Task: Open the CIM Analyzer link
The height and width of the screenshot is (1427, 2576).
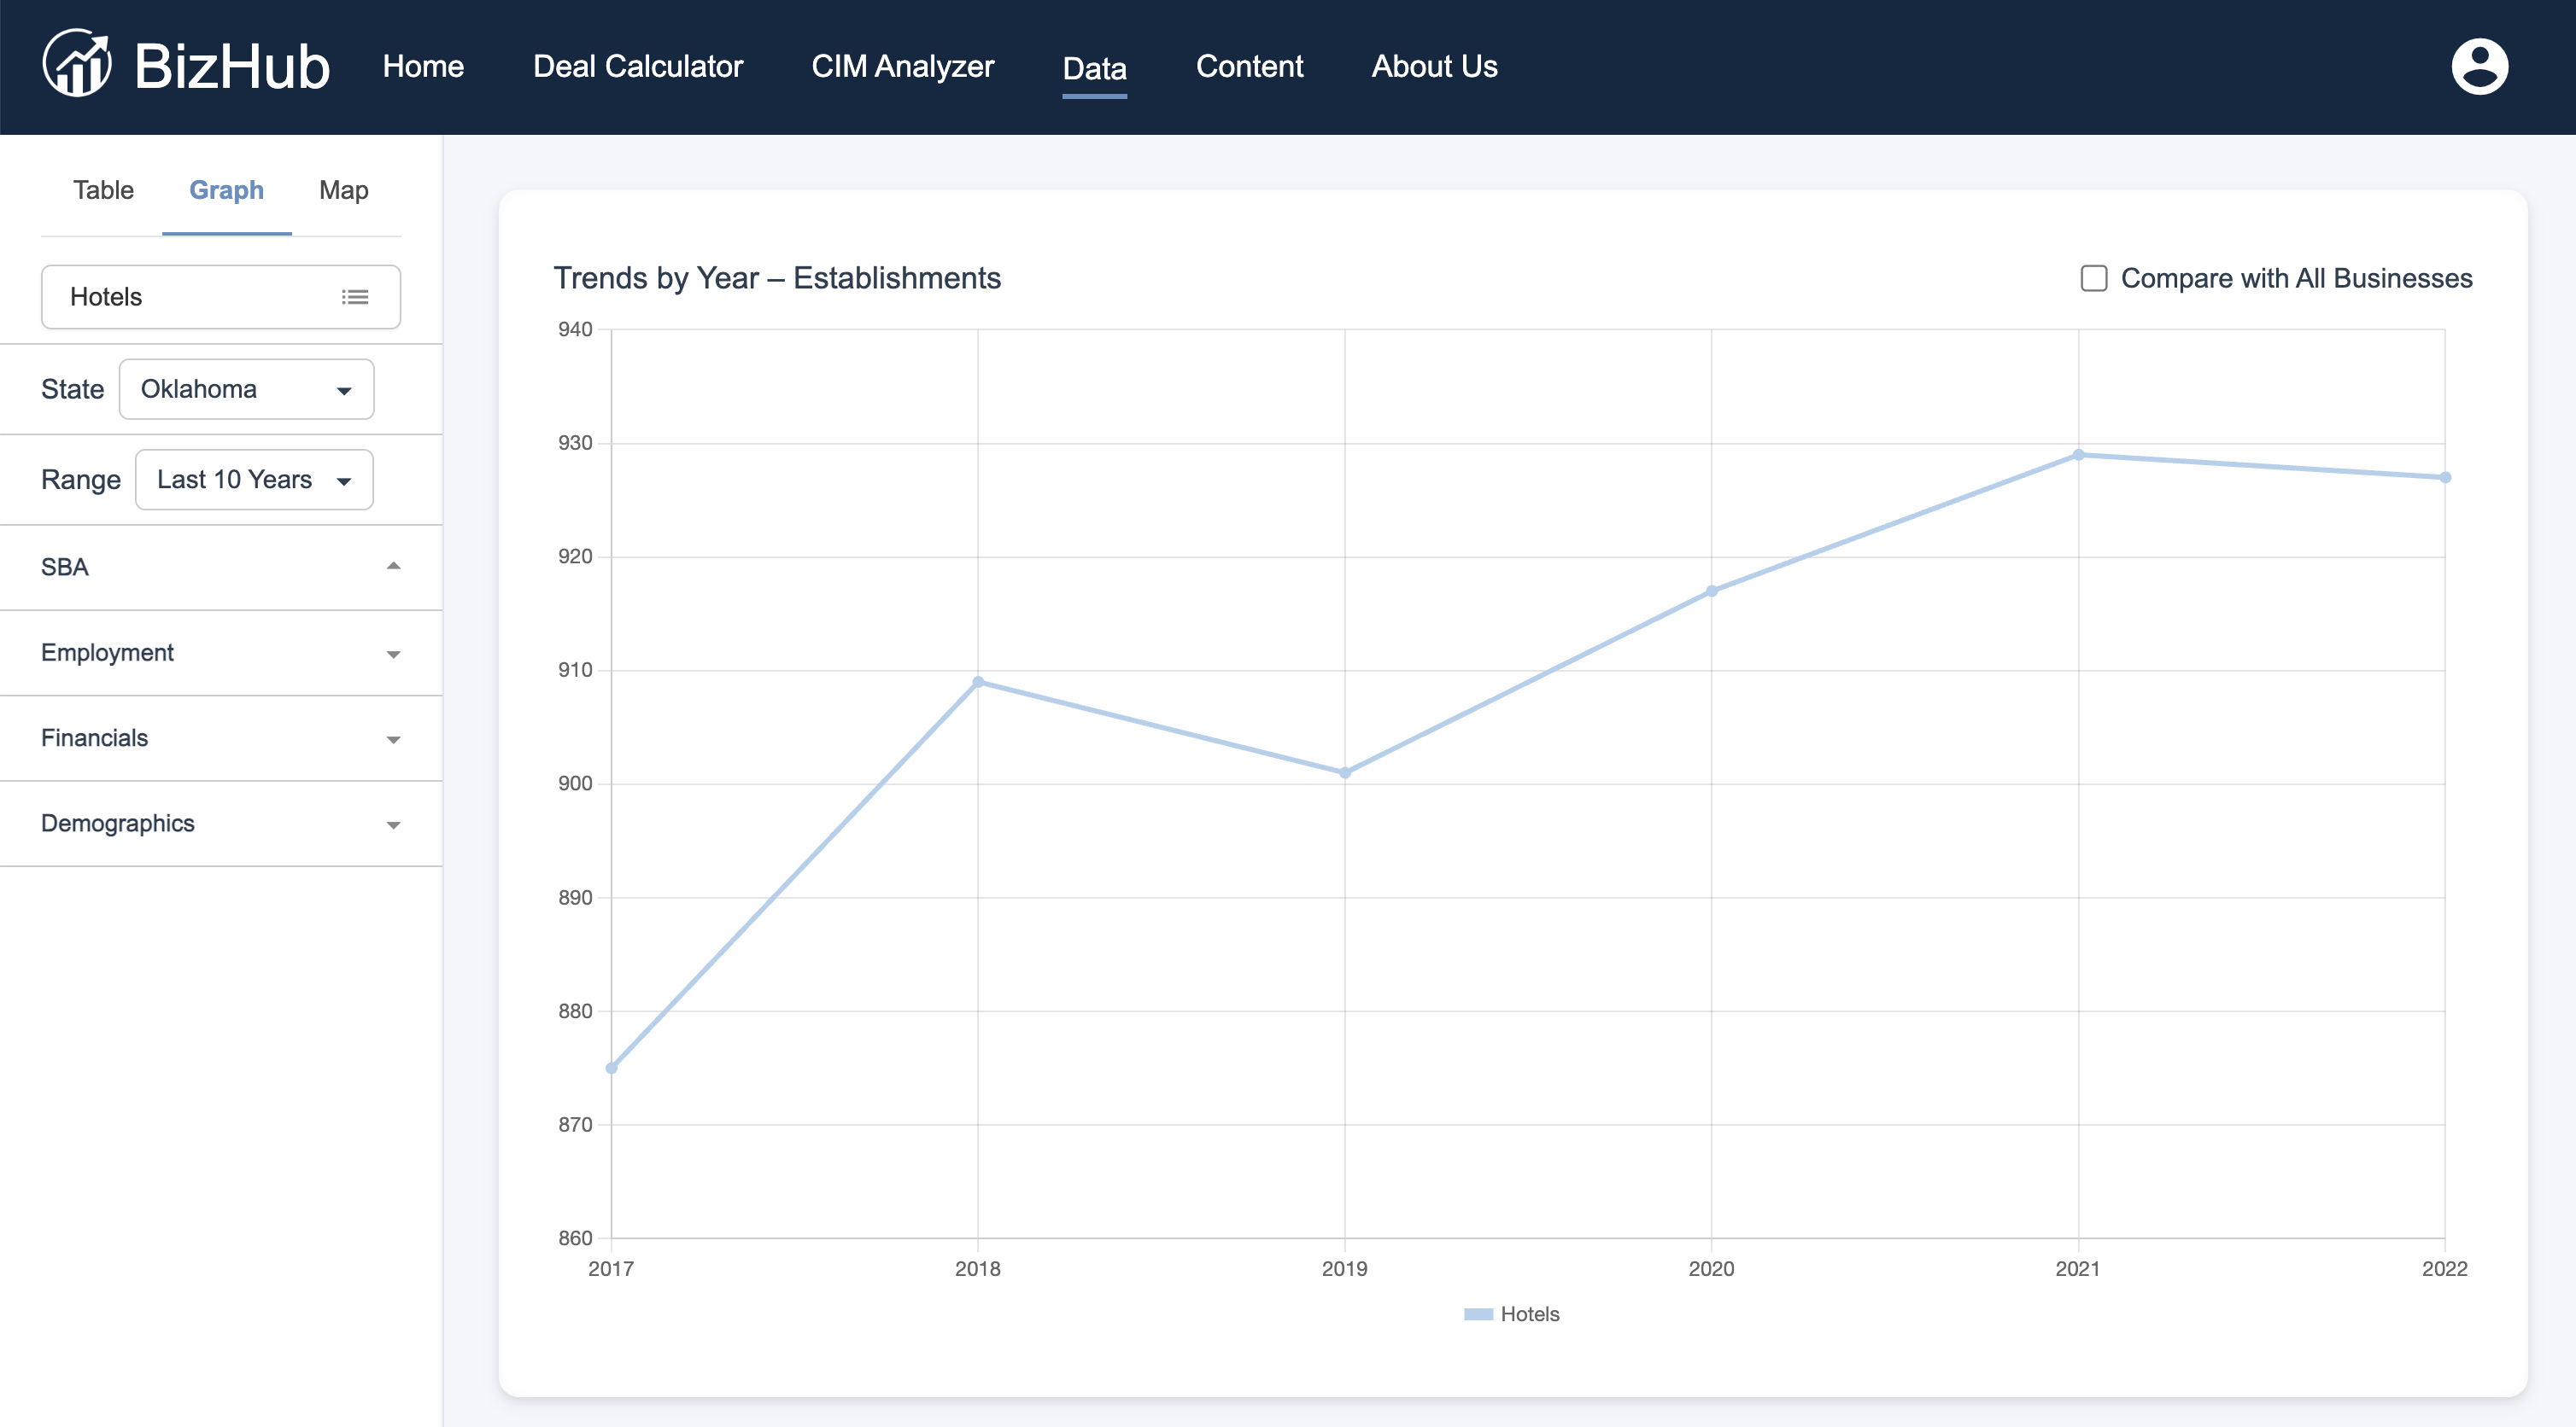Action: pos(902,66)
